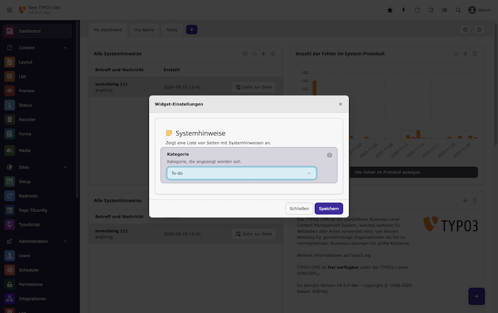Image resolution: width=498 pixels, height=313 pixels.
Task: Open the TypoScript module
Action: [x=30, y=224]
